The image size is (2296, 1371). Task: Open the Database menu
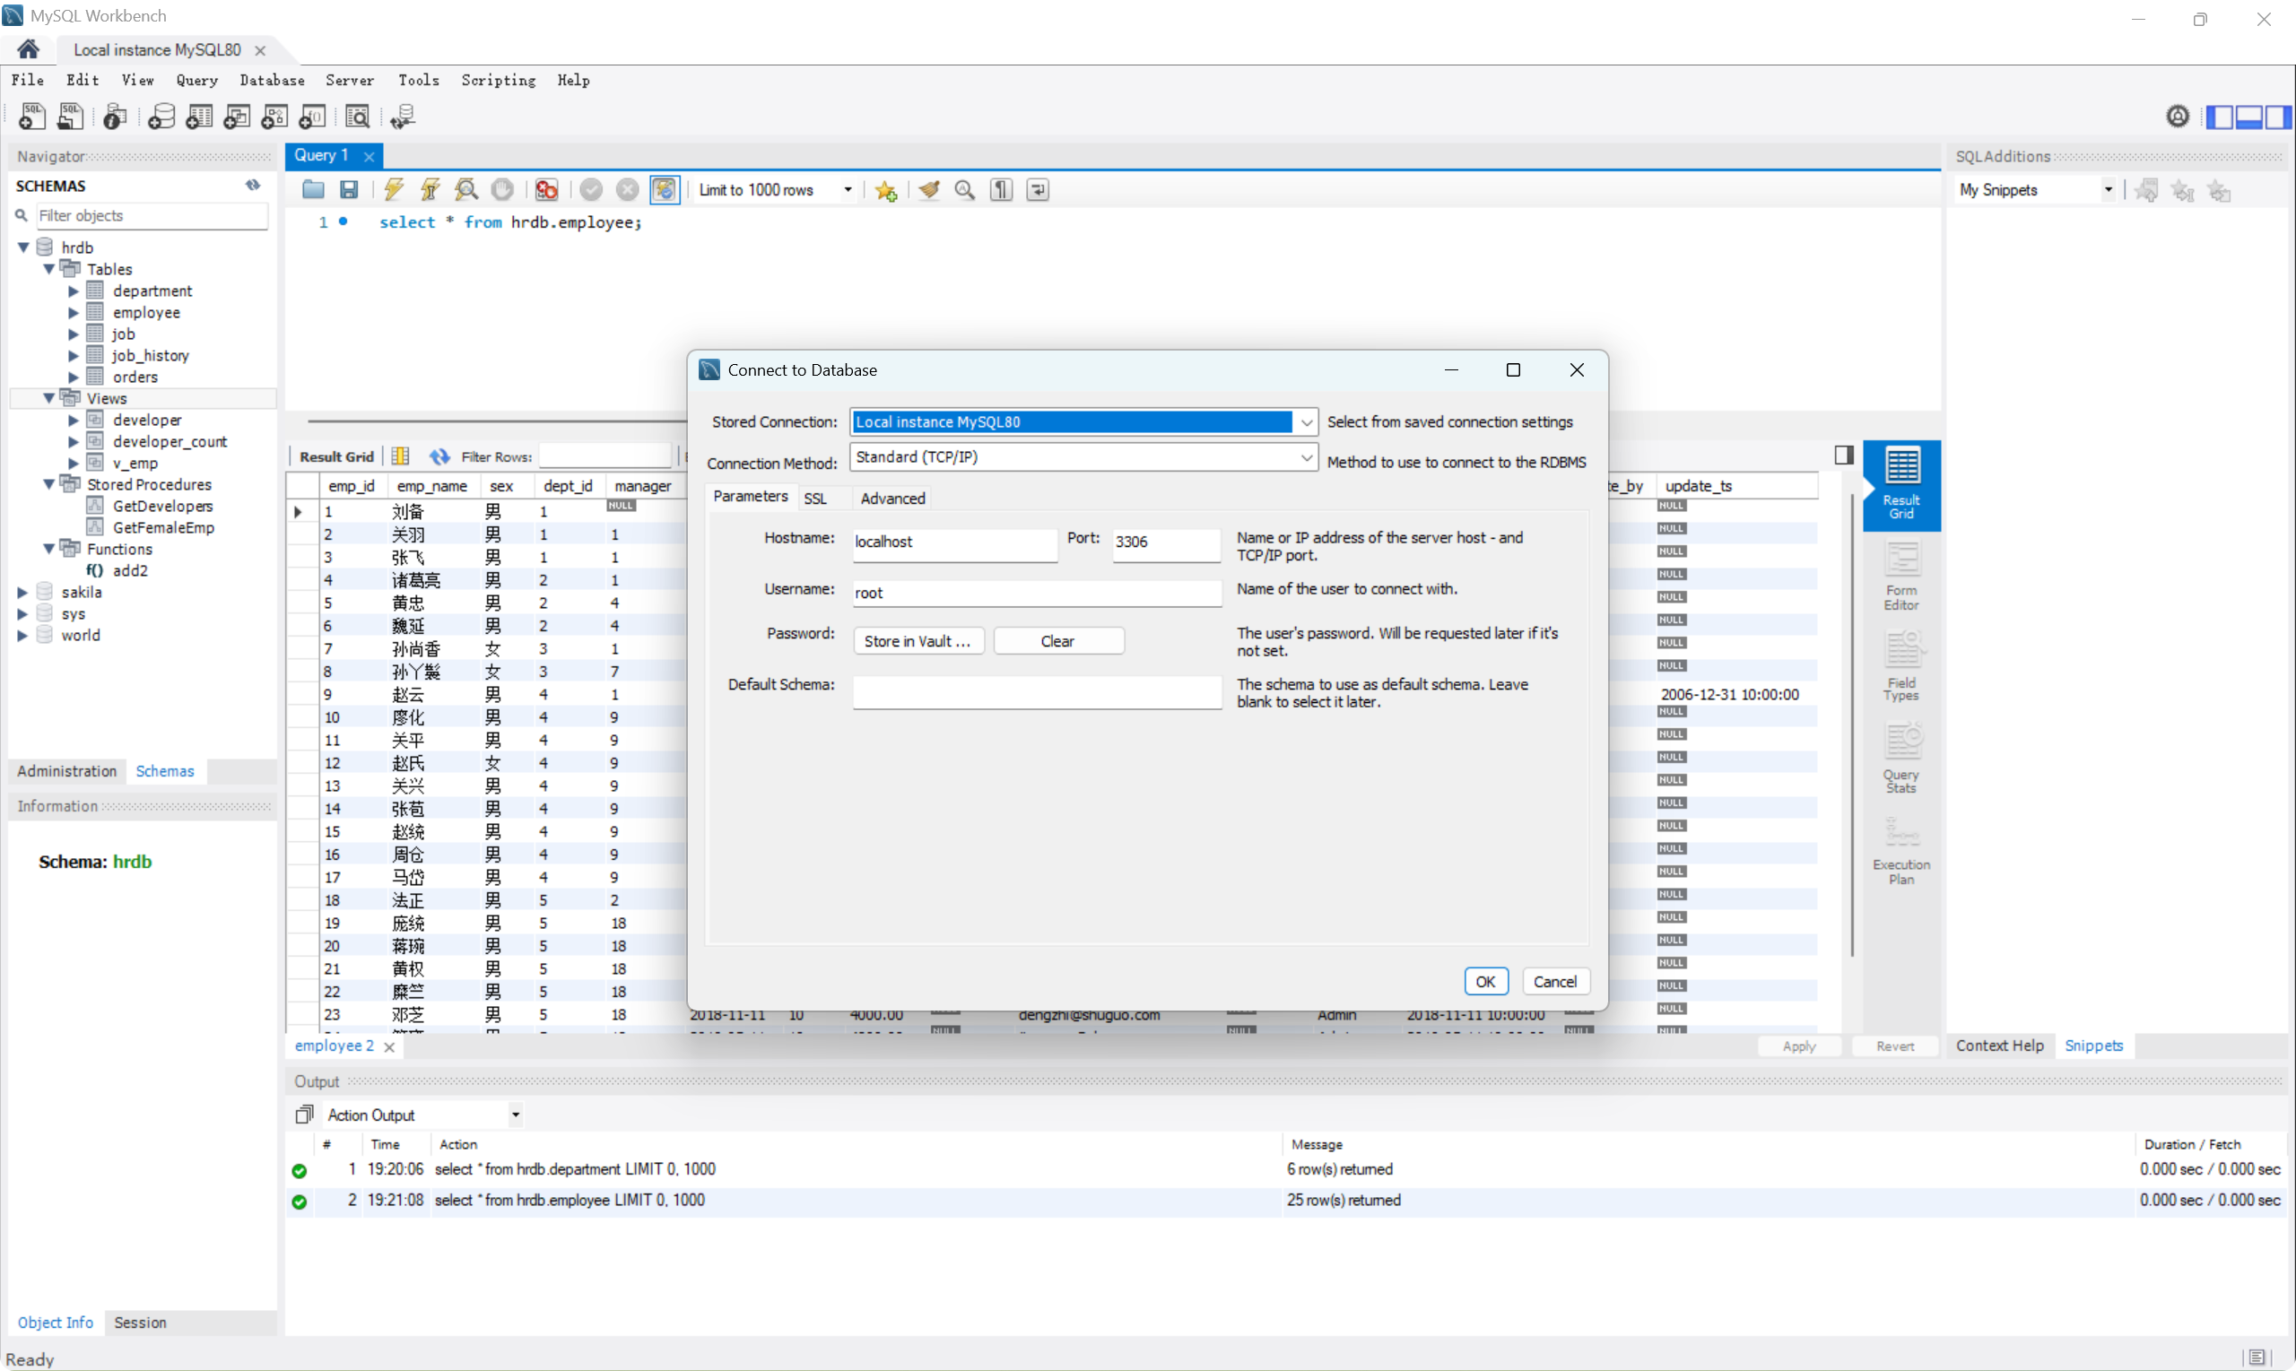(272, 81)
